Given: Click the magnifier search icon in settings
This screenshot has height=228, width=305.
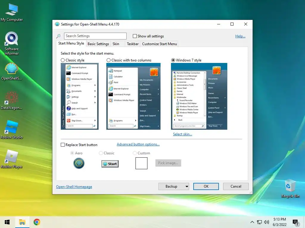Looking at the screenshot, I should (x=58, y=36).
